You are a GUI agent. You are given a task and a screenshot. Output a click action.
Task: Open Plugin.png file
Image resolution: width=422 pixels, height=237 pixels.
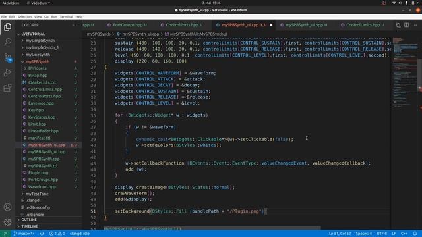(x=48, y=172)
